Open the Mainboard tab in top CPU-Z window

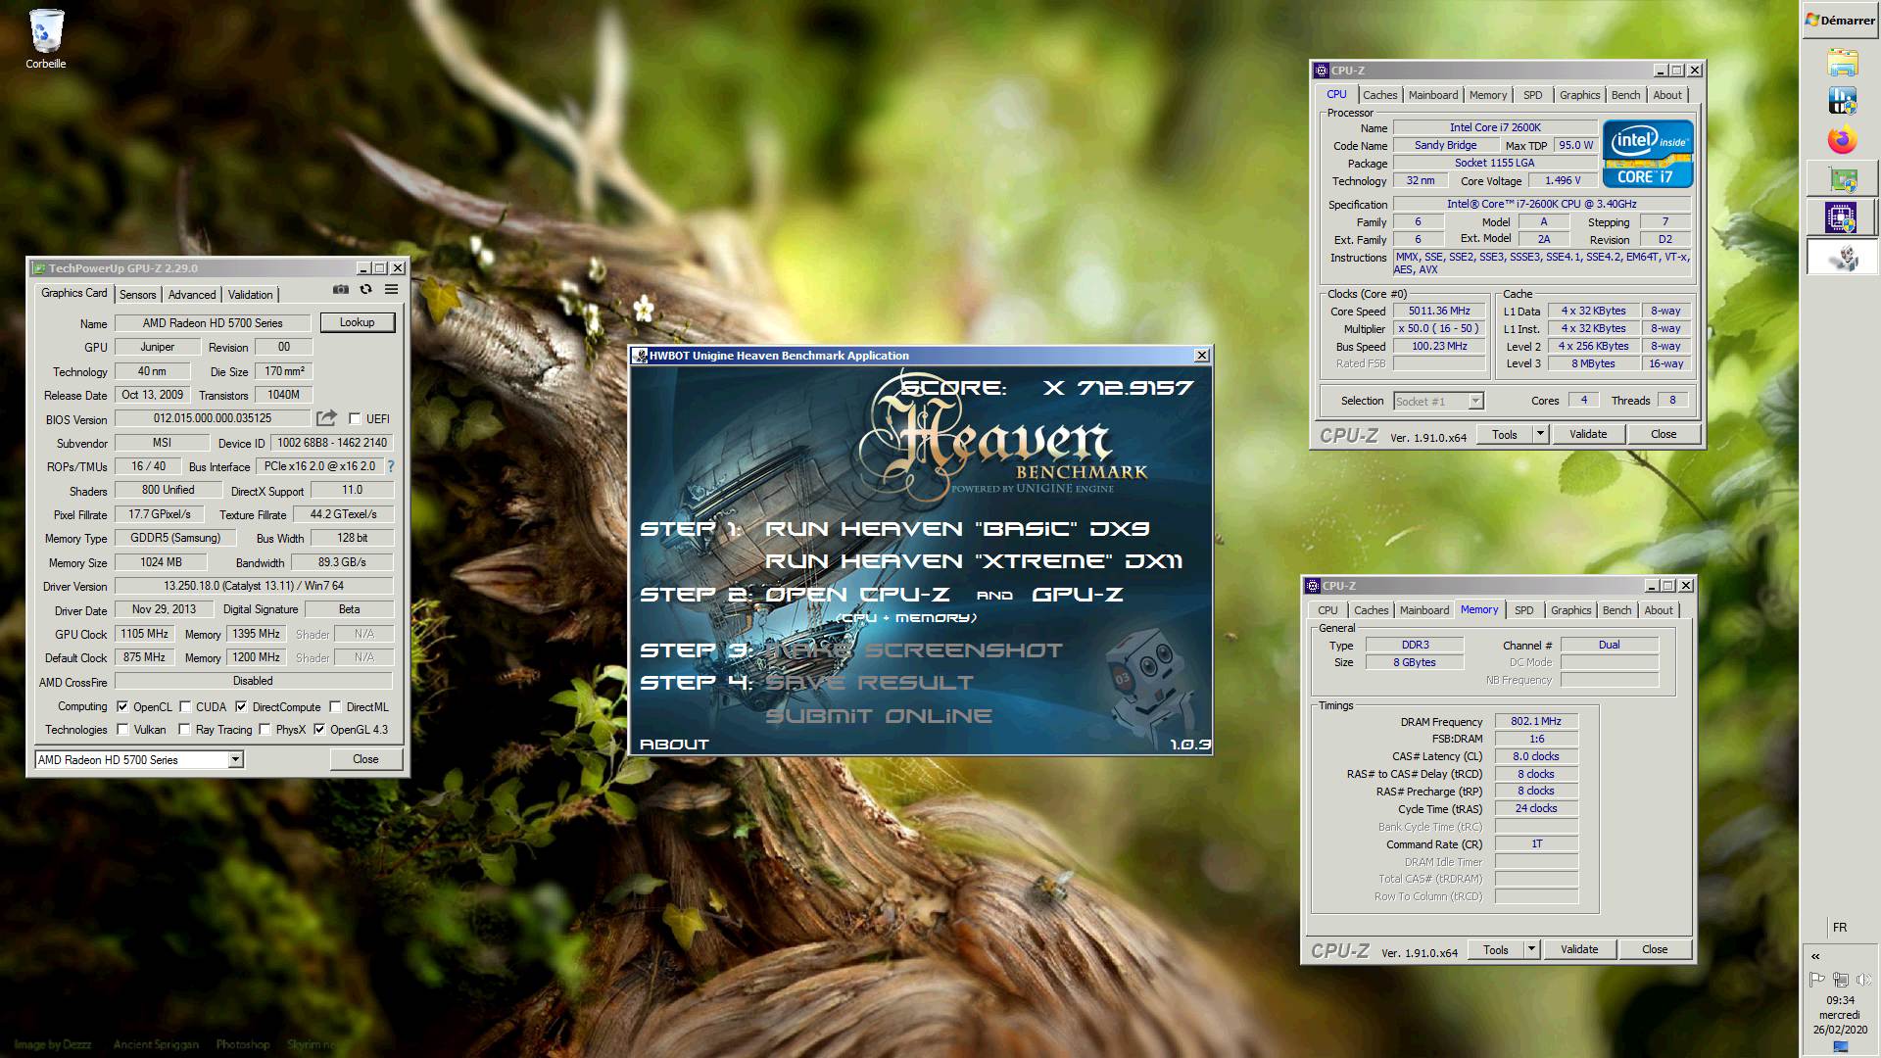1433,95
